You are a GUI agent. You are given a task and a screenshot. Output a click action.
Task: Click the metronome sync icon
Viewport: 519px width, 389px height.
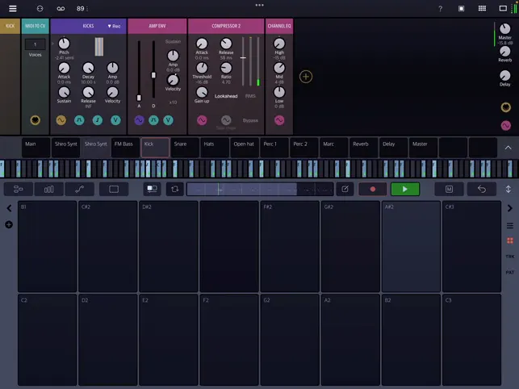[40, 8]
